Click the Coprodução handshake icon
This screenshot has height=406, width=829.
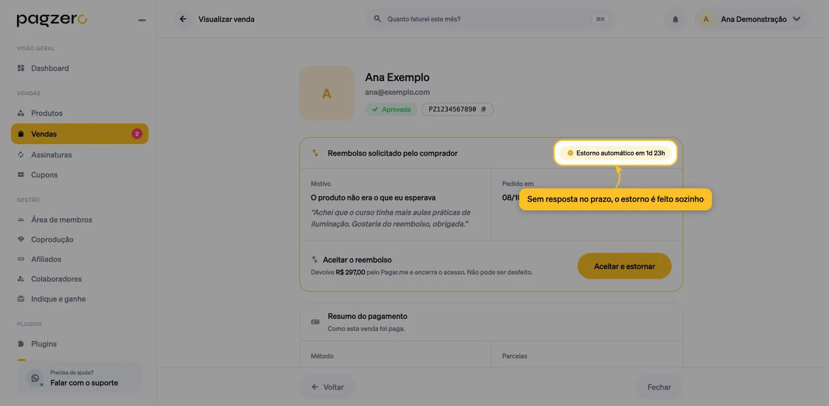pyautogui.click(x=21, y=239)
